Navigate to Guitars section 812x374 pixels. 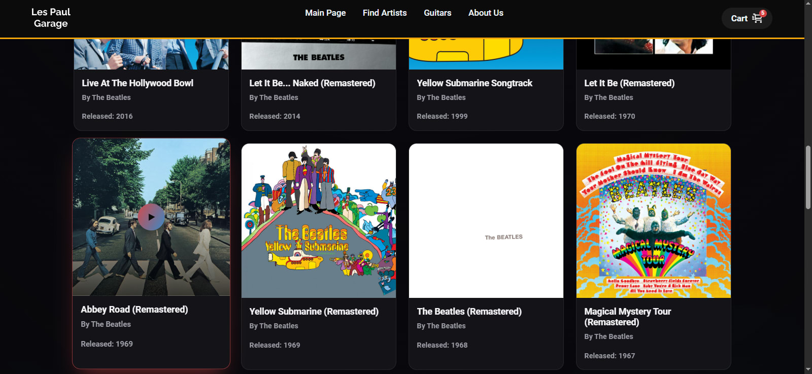pyautogui.click(x=437, y=13)
